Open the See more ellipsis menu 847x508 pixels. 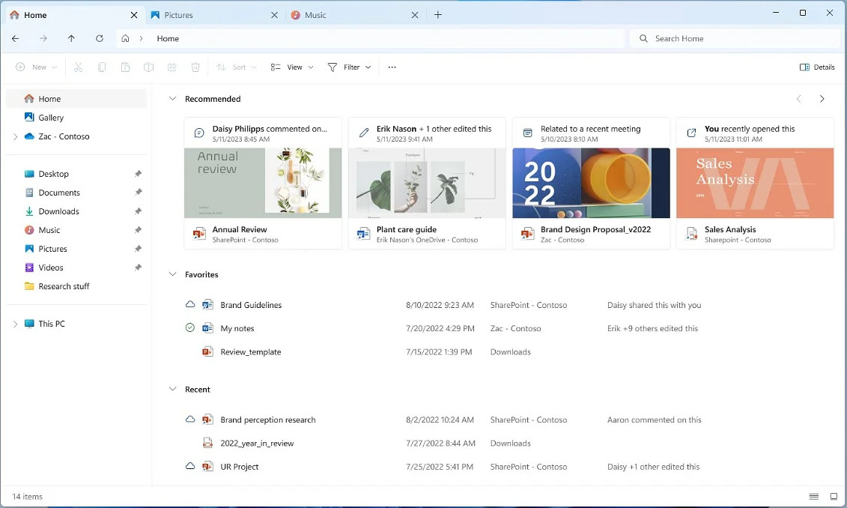coord(392,67)
